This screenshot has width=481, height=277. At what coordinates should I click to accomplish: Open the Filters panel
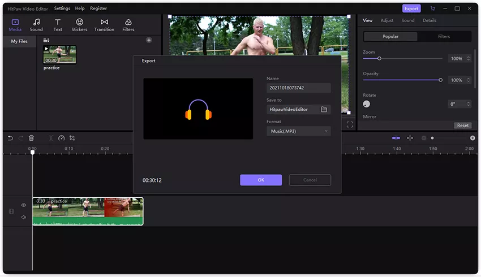pos(128,25)
